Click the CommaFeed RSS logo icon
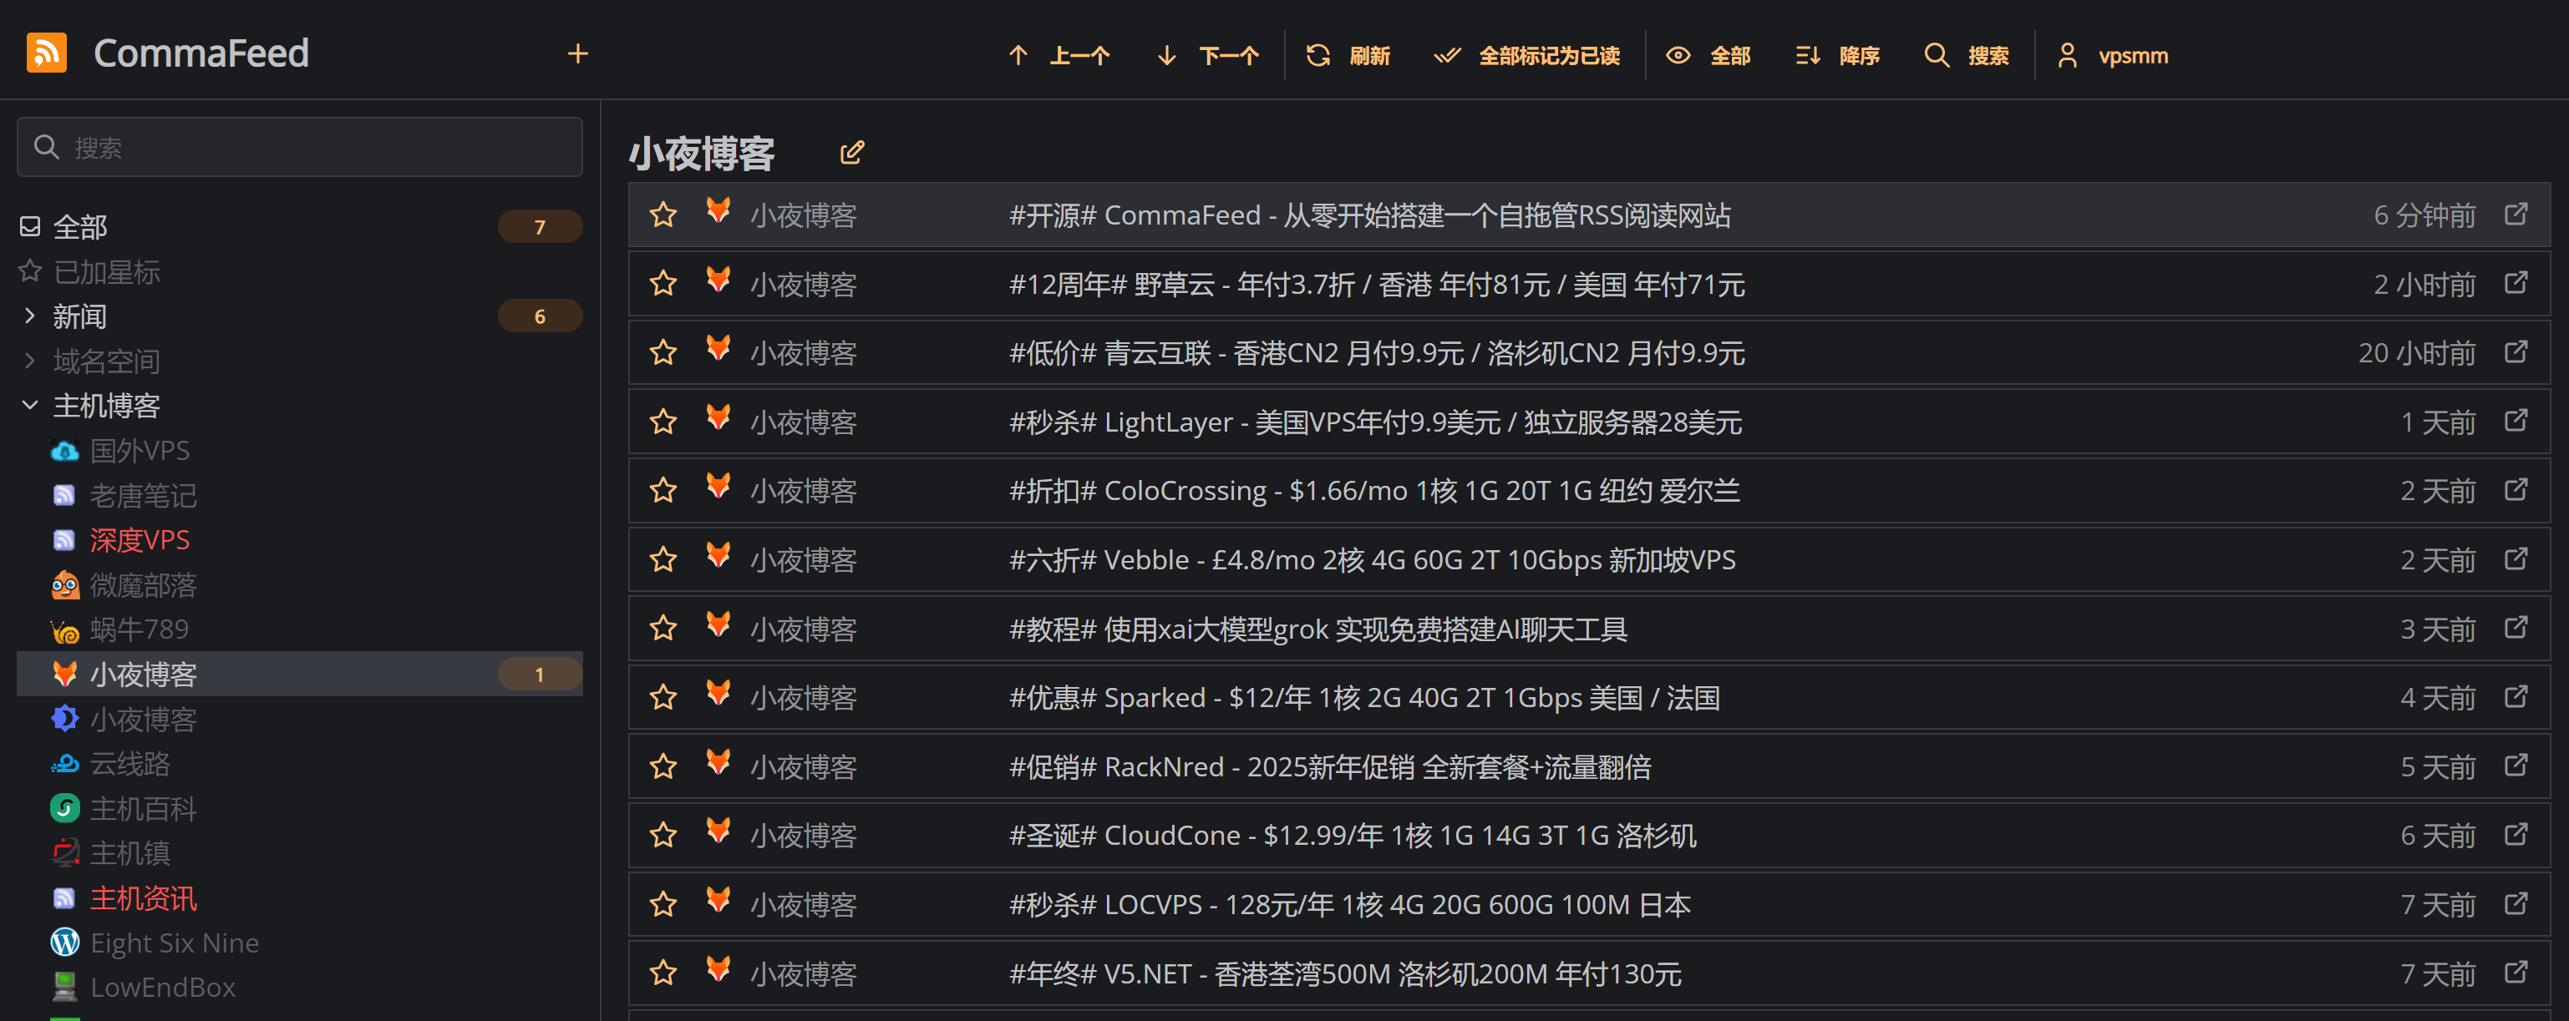 (x=46, y=53)
